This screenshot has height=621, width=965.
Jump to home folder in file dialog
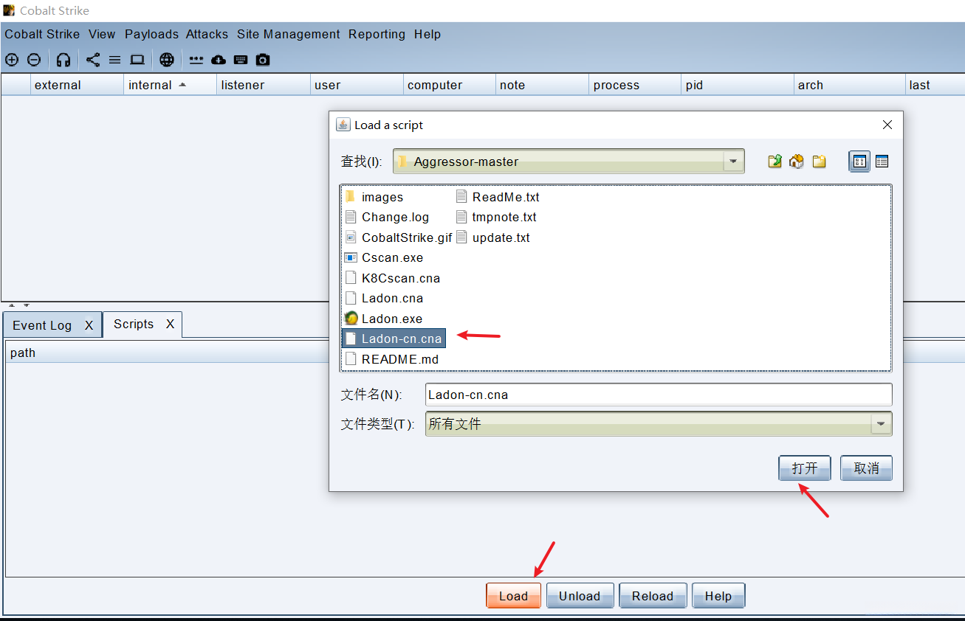(x=797, y=162)
